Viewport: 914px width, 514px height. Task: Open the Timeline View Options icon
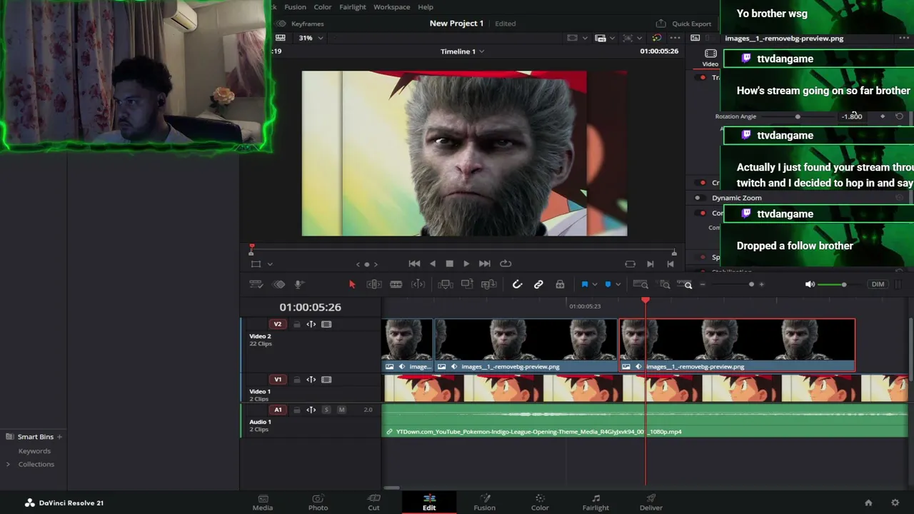(x=256, y=284)
